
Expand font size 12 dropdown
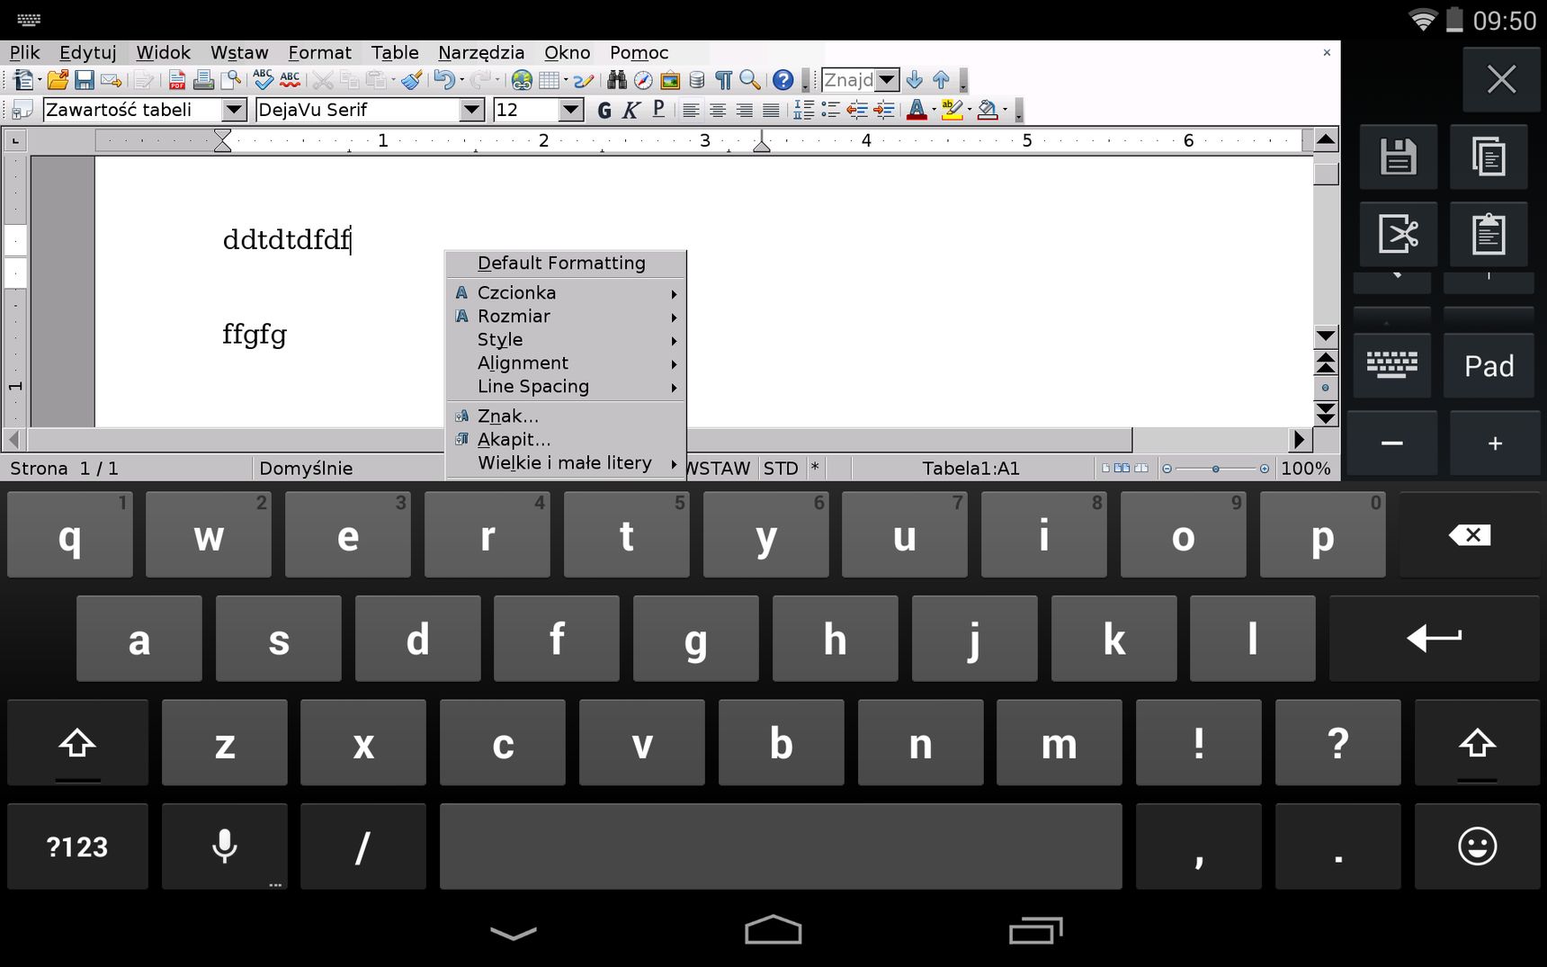pyautogui.click(x=571, y=110)
